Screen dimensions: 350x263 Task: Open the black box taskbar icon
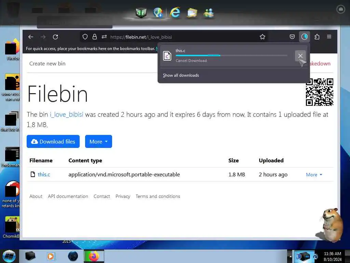click(30, 256)
